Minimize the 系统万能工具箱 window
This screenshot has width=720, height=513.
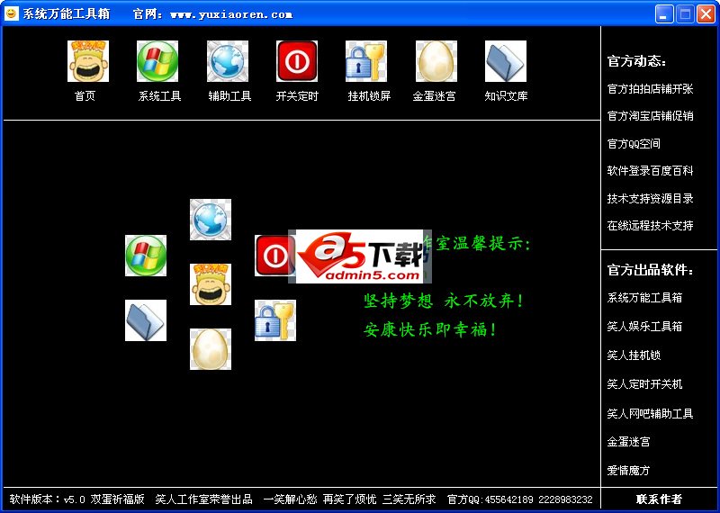point(664,13)
